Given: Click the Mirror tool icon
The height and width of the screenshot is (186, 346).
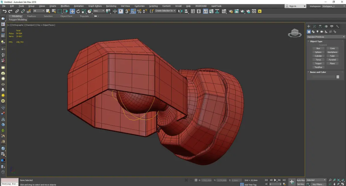Looking at the screenshot, I should 180,11.
